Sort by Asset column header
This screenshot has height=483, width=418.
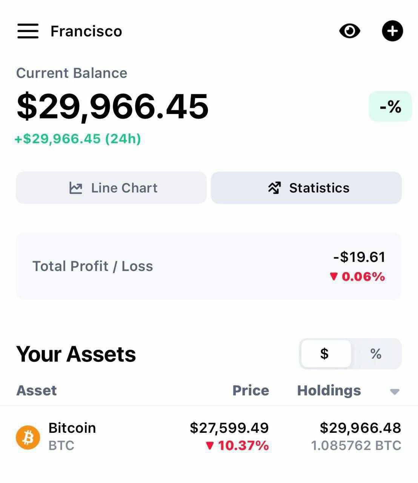(37, 391)
